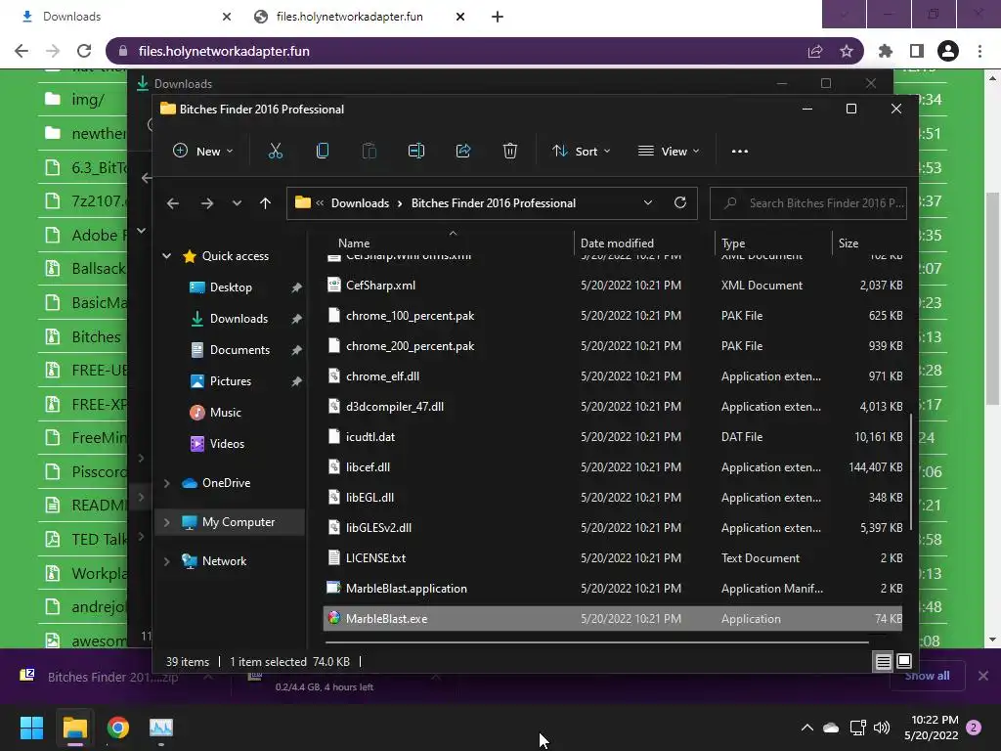Open the New item dropdown

(203, 152)
